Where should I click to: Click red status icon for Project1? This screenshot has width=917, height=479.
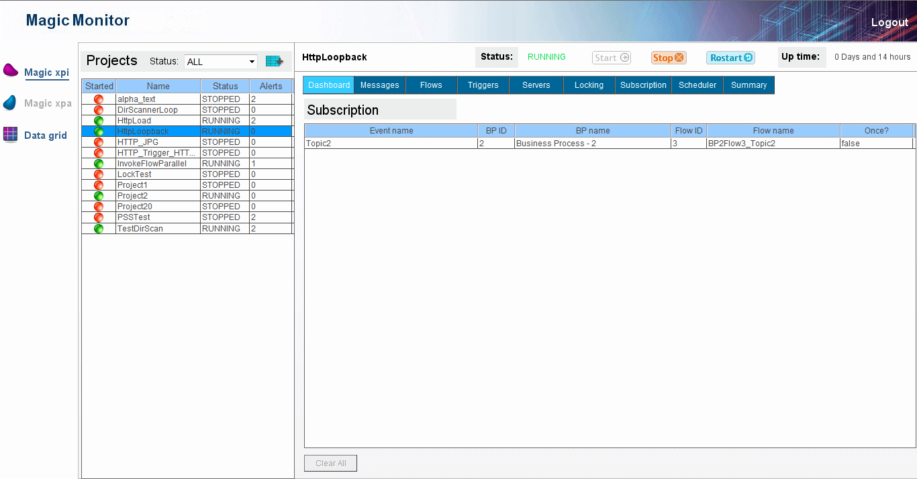99,185
